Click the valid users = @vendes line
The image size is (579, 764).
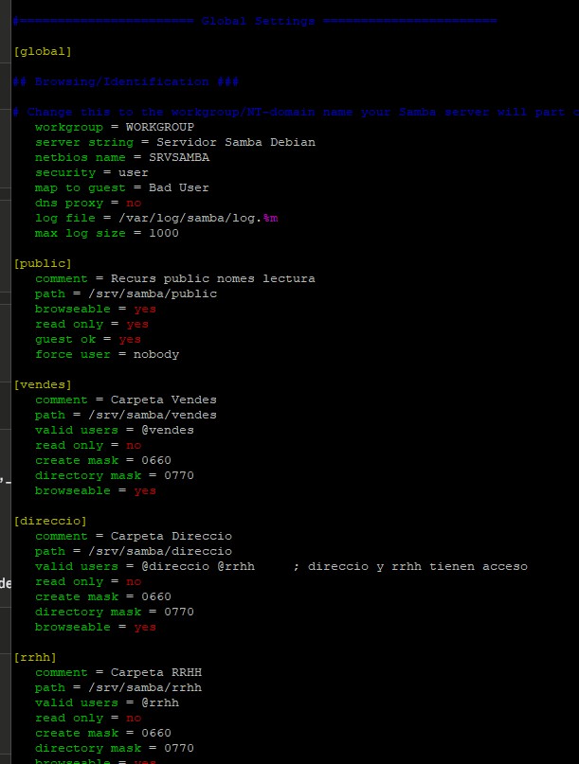114,430
